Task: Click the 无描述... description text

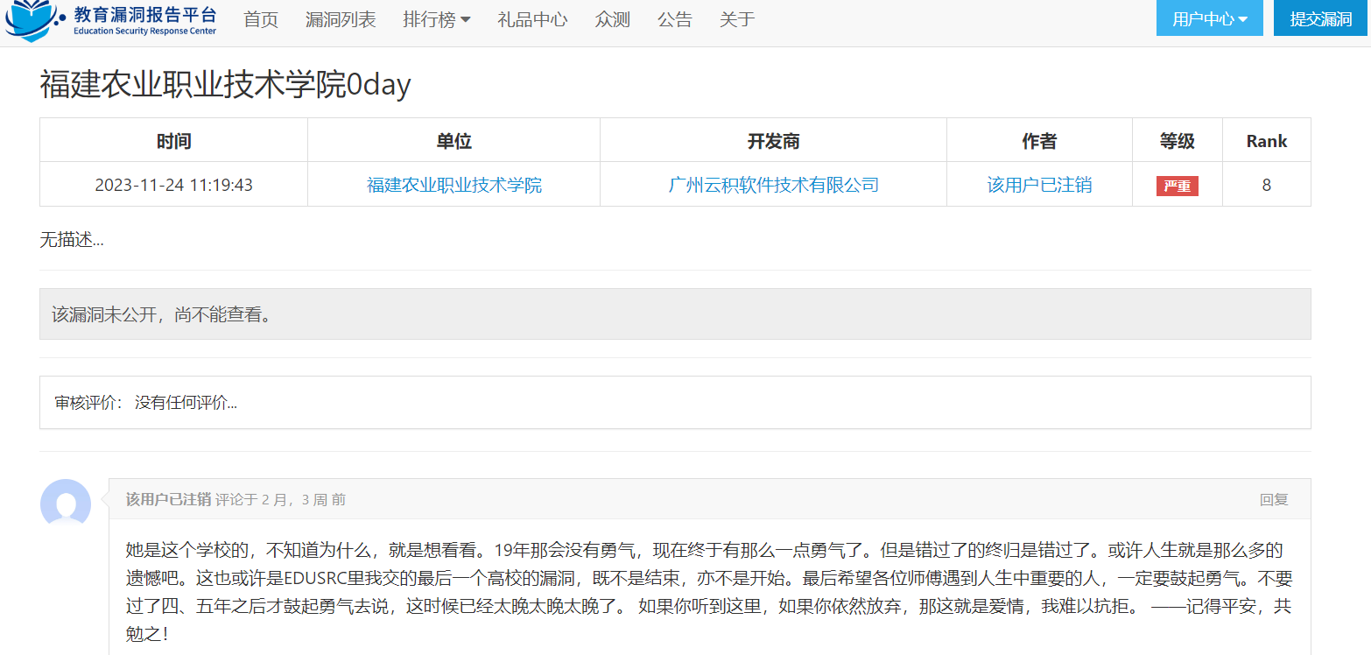Action: 72,239
